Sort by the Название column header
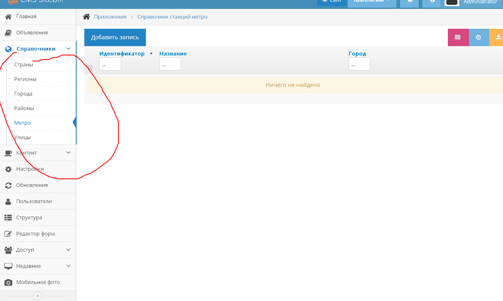Image resolution: width=503 pixels, height=301 pixels. (x=173, y=53)
